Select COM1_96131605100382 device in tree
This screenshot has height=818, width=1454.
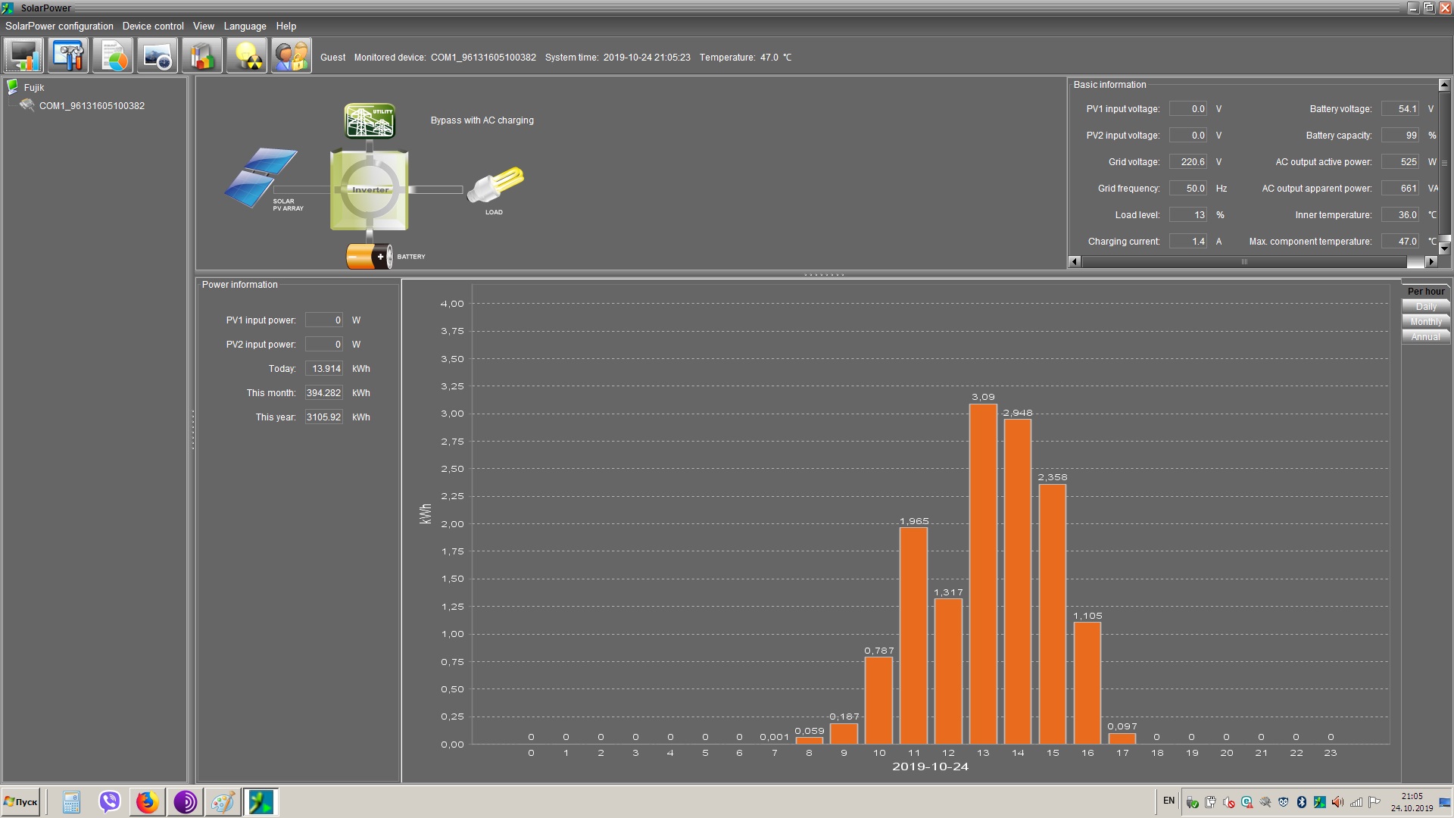point(92,106)
